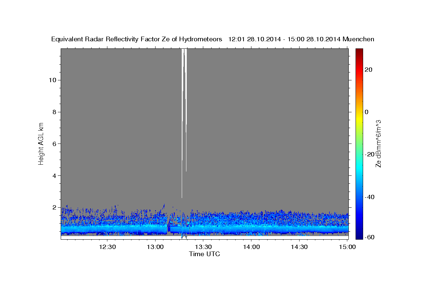Click the 'Muenchen' location label

click(359, 39)
